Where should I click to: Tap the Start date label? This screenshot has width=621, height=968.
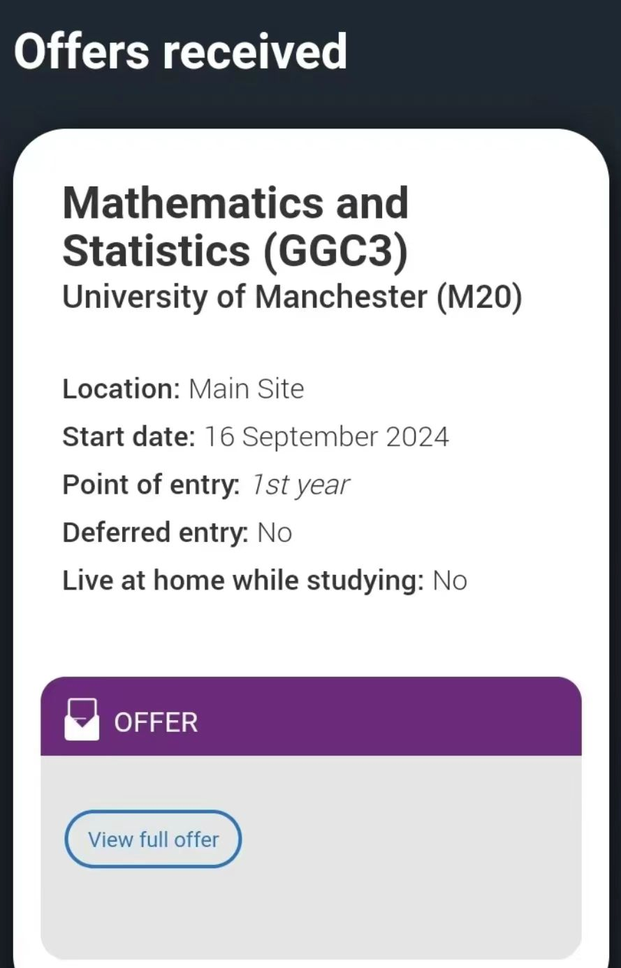click(x=129, y=437)
